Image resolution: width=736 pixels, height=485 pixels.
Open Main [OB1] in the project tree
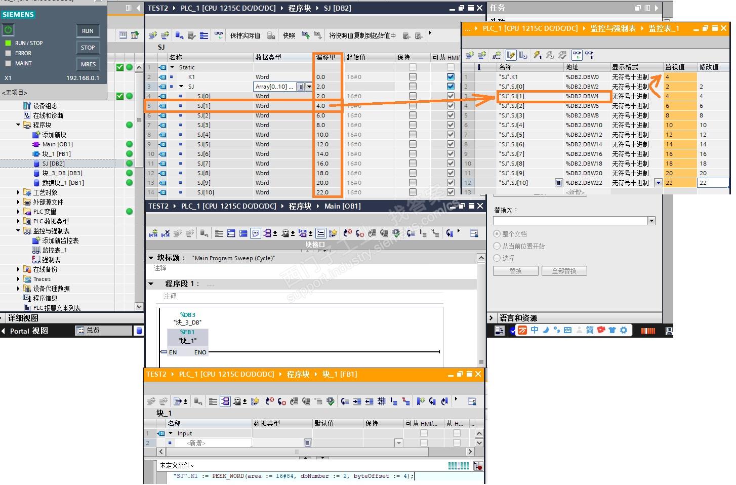pyautogui.click(x=57, y=144)
